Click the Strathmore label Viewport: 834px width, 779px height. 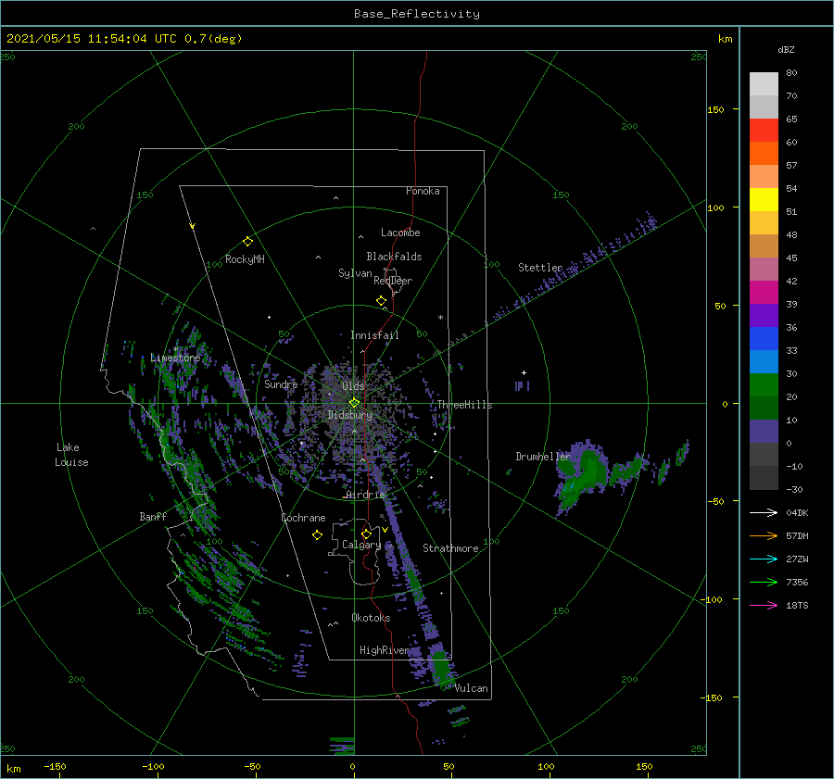pos(450,548)
